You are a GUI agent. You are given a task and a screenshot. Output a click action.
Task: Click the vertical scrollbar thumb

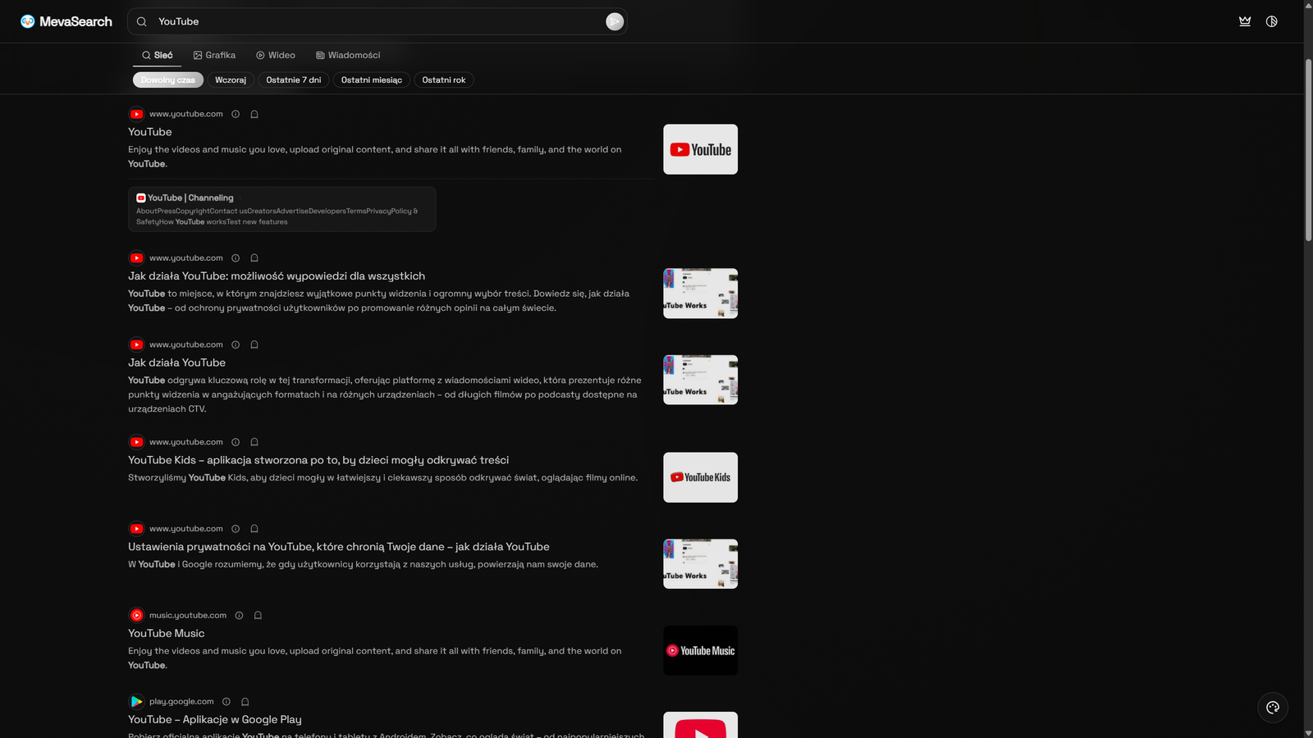(x=1308, y=150)
